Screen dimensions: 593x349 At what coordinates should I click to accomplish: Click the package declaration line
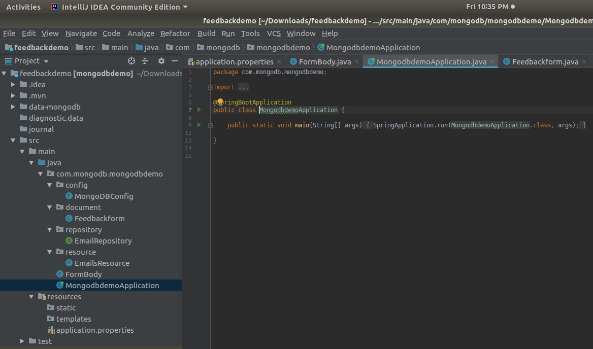[x=270, y=72]
